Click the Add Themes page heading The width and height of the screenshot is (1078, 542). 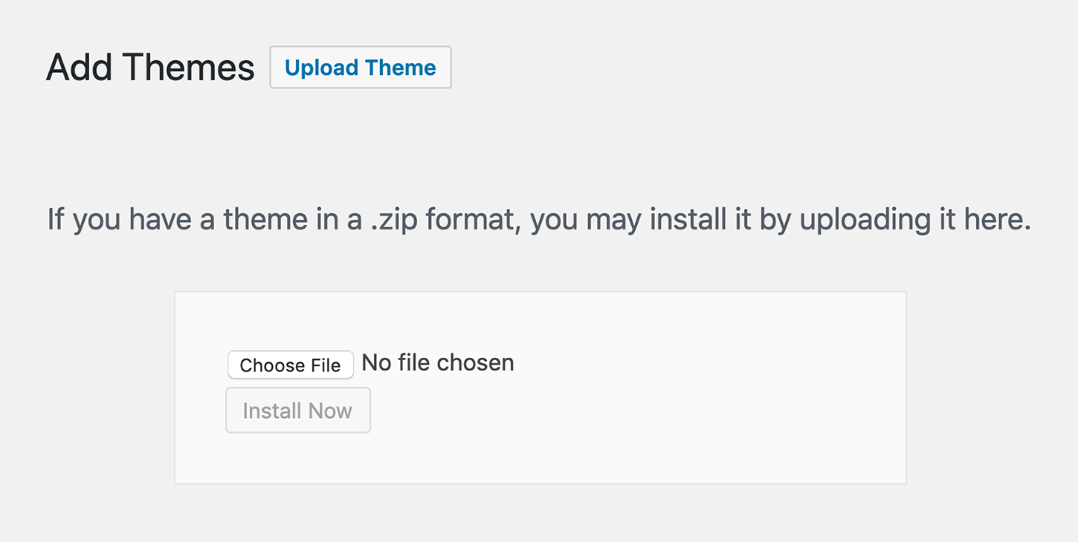pos(149,67)
